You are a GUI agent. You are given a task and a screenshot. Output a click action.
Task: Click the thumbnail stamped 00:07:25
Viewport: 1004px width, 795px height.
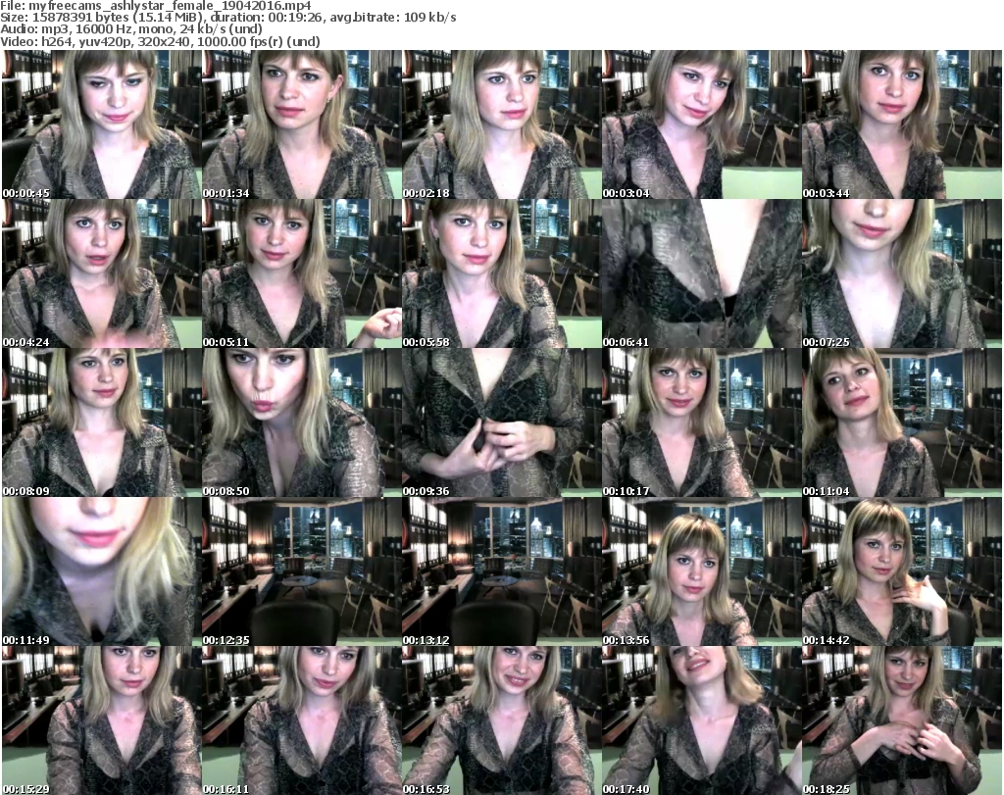[x=902, y=273]
